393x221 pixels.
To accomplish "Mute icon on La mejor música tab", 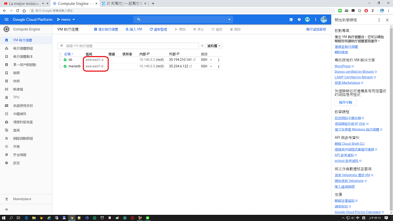I will tap(43, 4).
